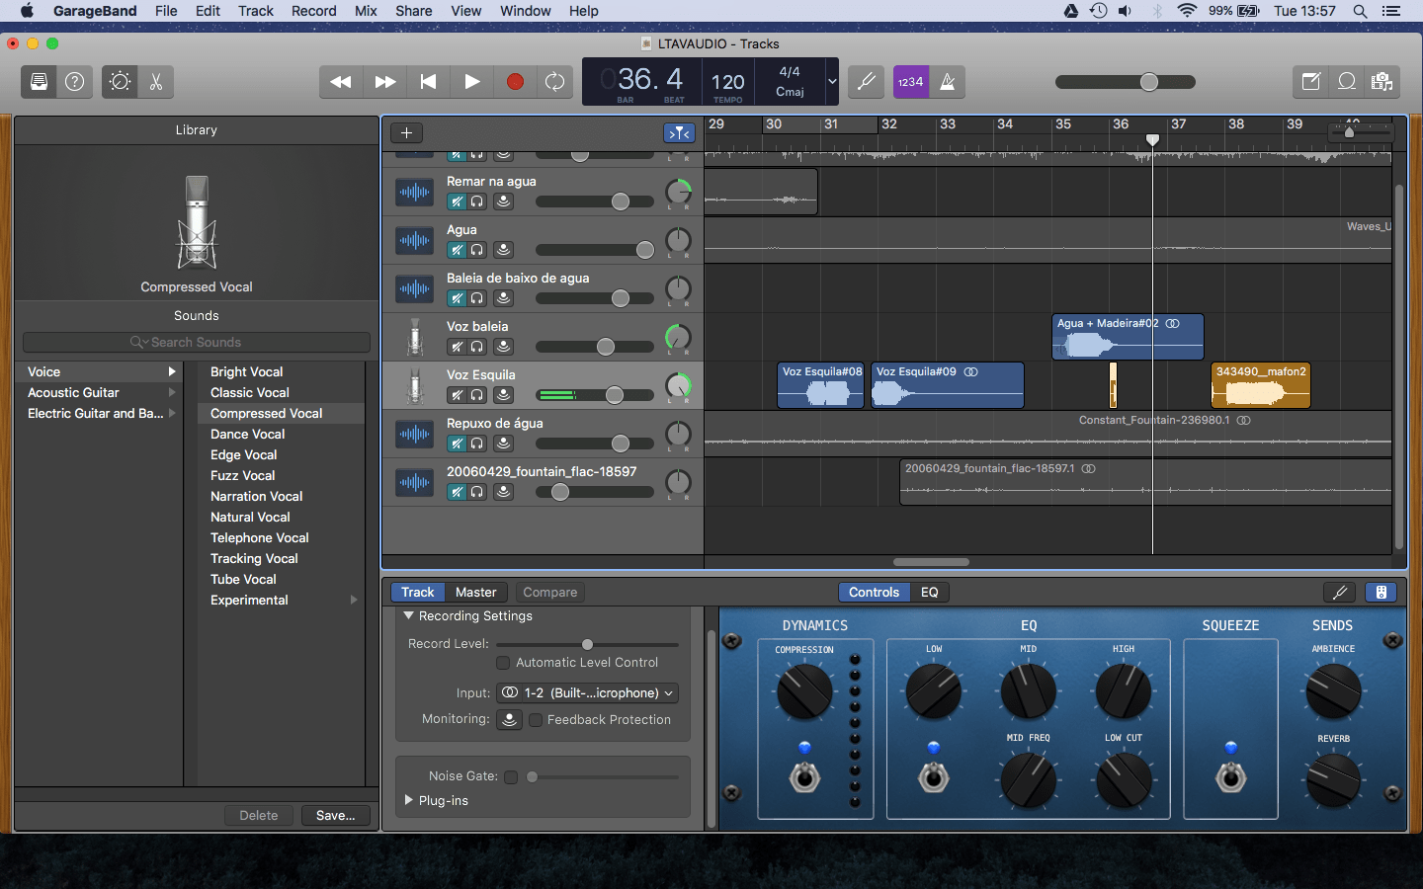Toggle the Cycle loop button
Screen dimensions: 1423x889
tap(555, 82)
